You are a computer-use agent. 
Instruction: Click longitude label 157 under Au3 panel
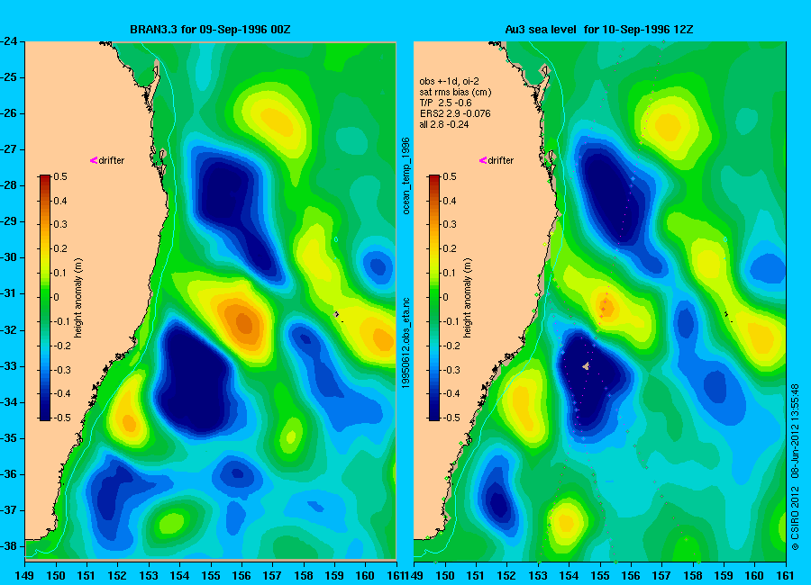661,576
